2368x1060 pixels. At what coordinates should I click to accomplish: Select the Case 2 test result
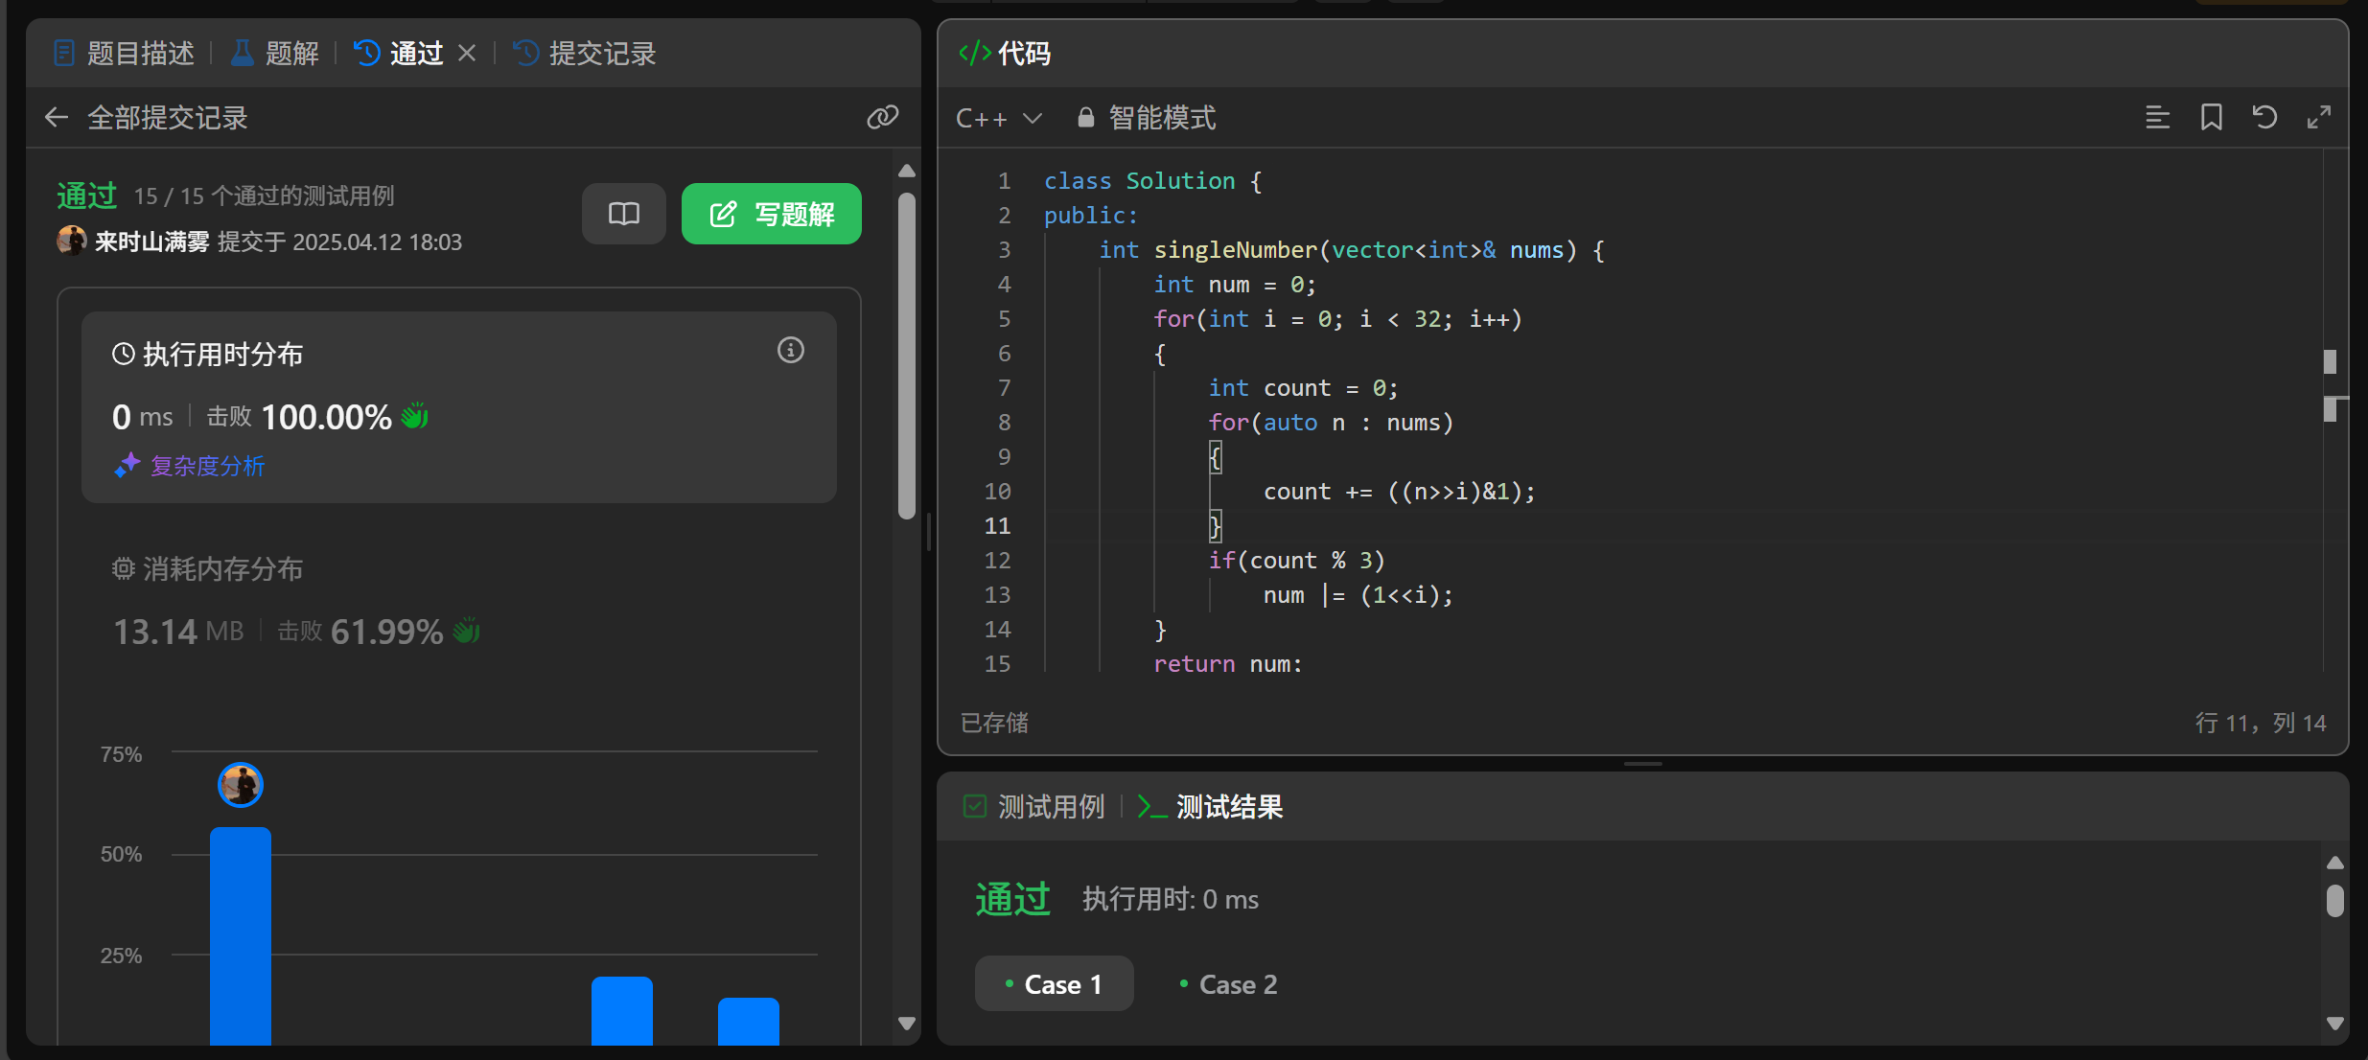tap(1228, 983)
